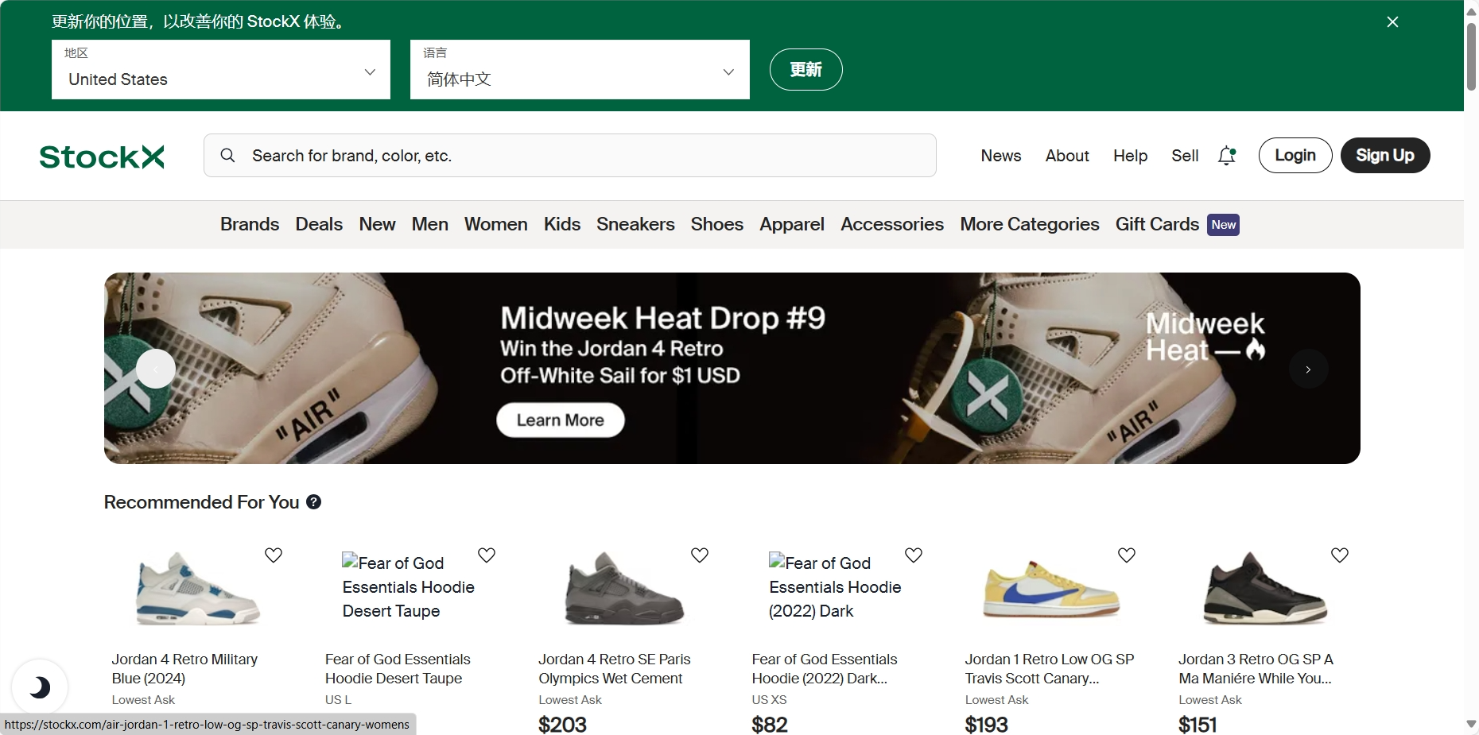The width and height of the screenshot is (1479, 735).
Task: Go to StockX home via logo
Action: coord(102,157)
